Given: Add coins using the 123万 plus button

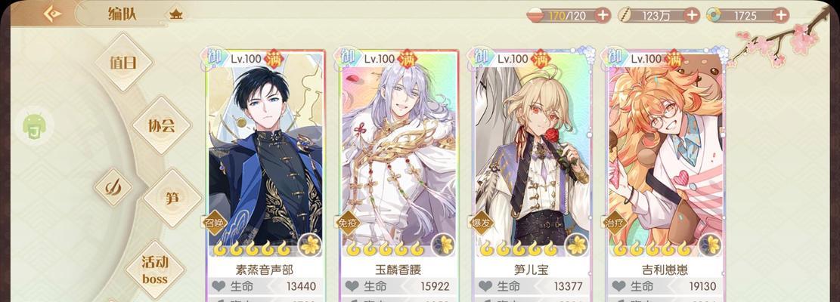Looking at the screenshot, I should [x=692, y=16].
